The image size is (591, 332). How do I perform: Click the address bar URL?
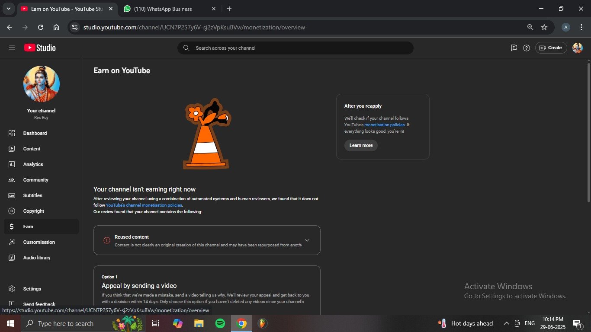tap(194, 27)
